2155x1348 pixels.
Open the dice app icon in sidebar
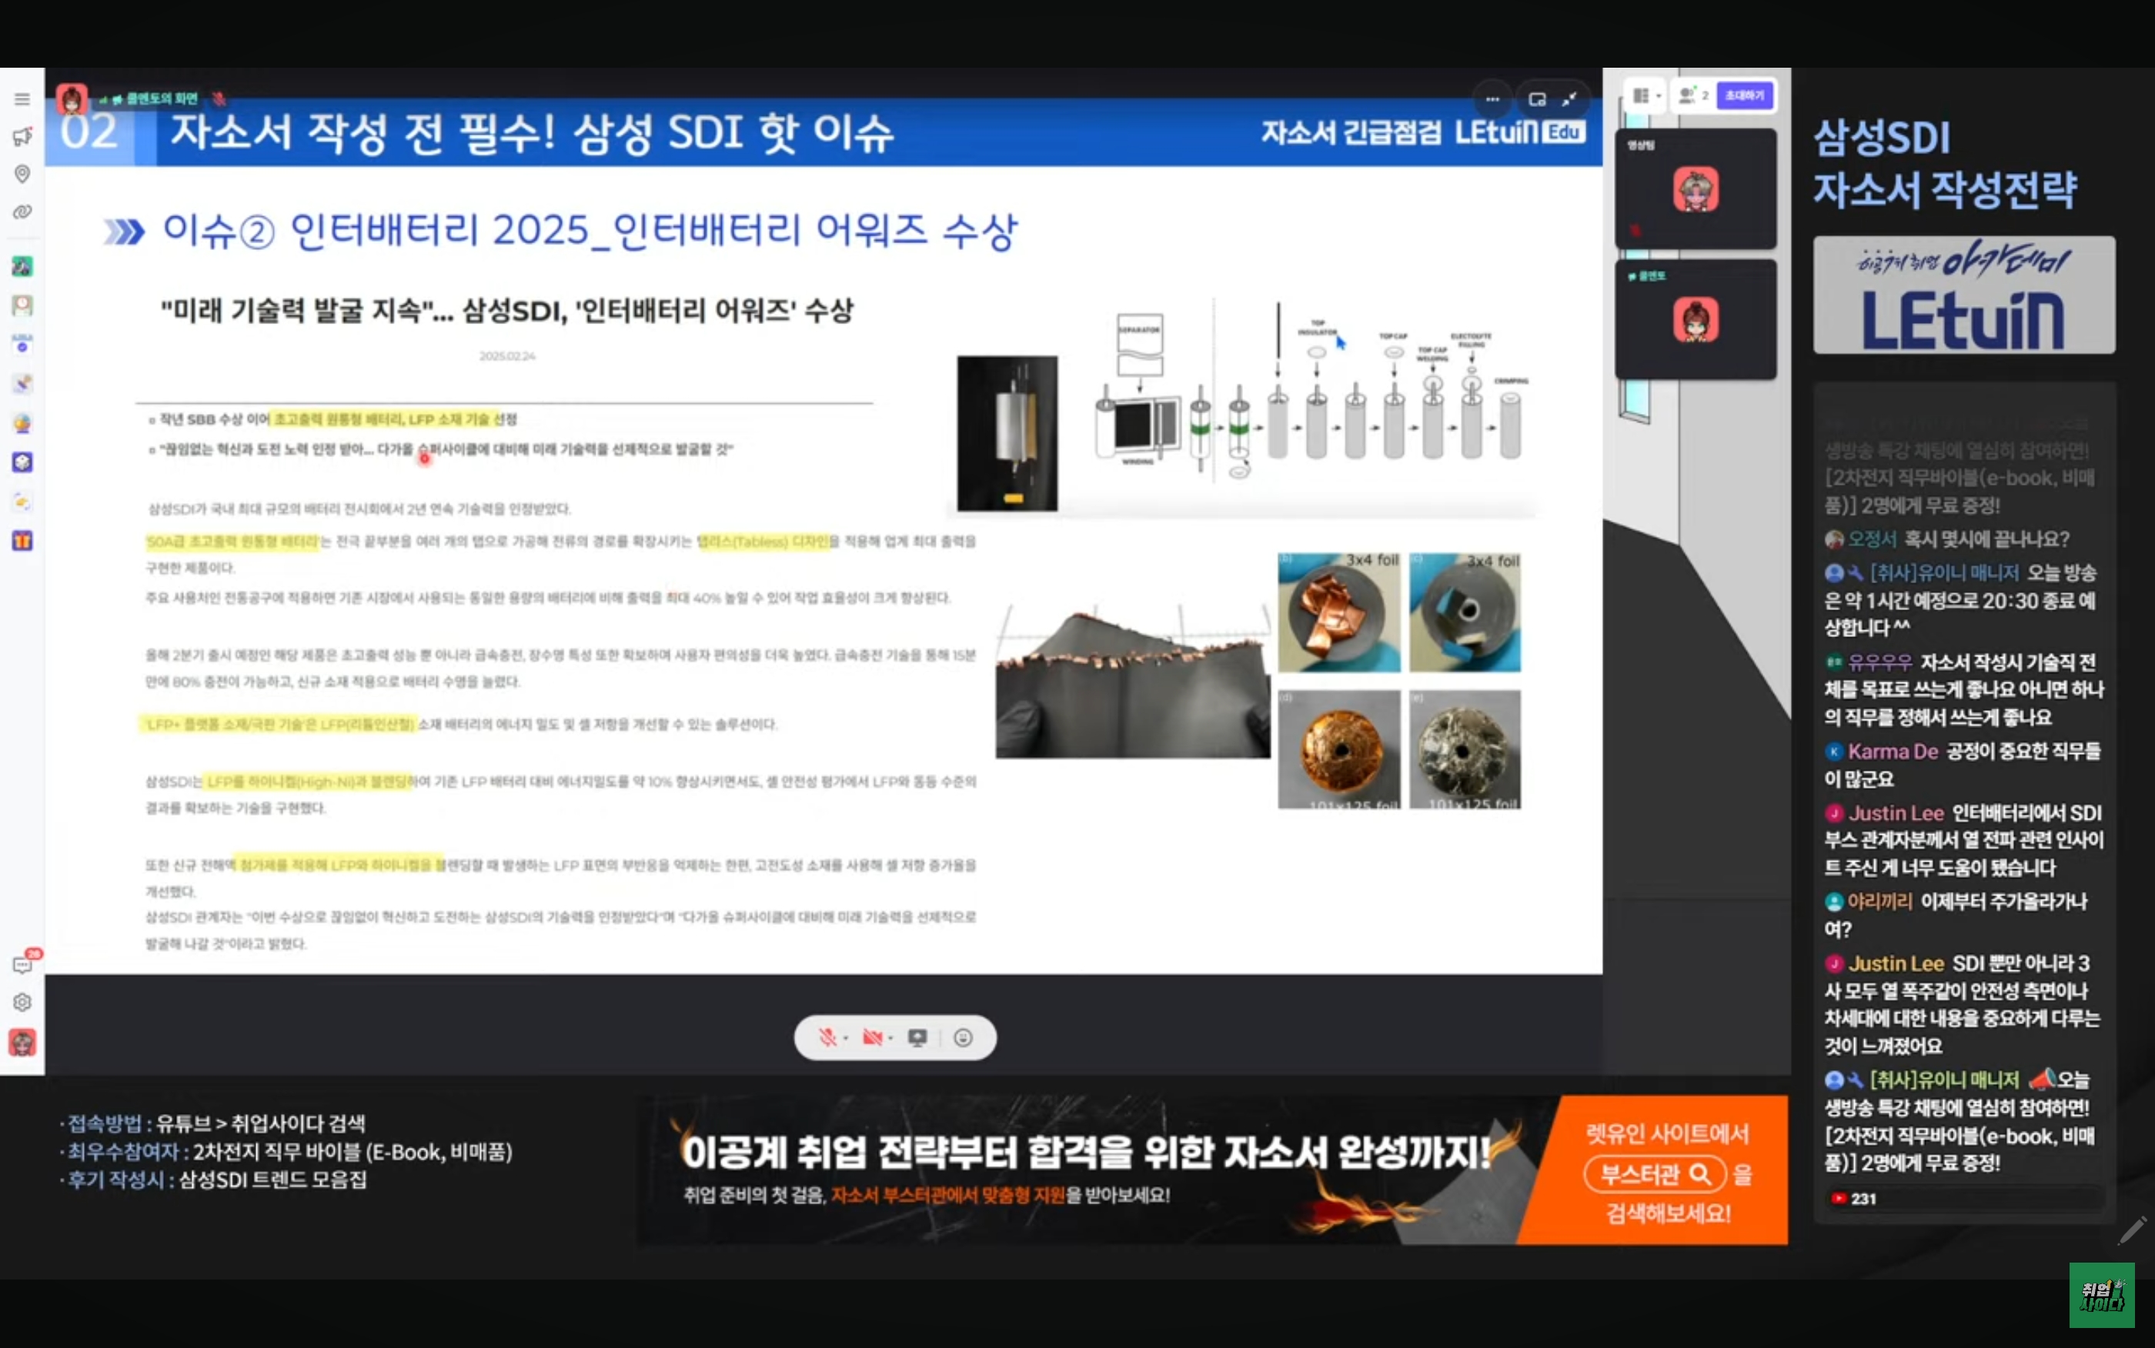(22, 462)
